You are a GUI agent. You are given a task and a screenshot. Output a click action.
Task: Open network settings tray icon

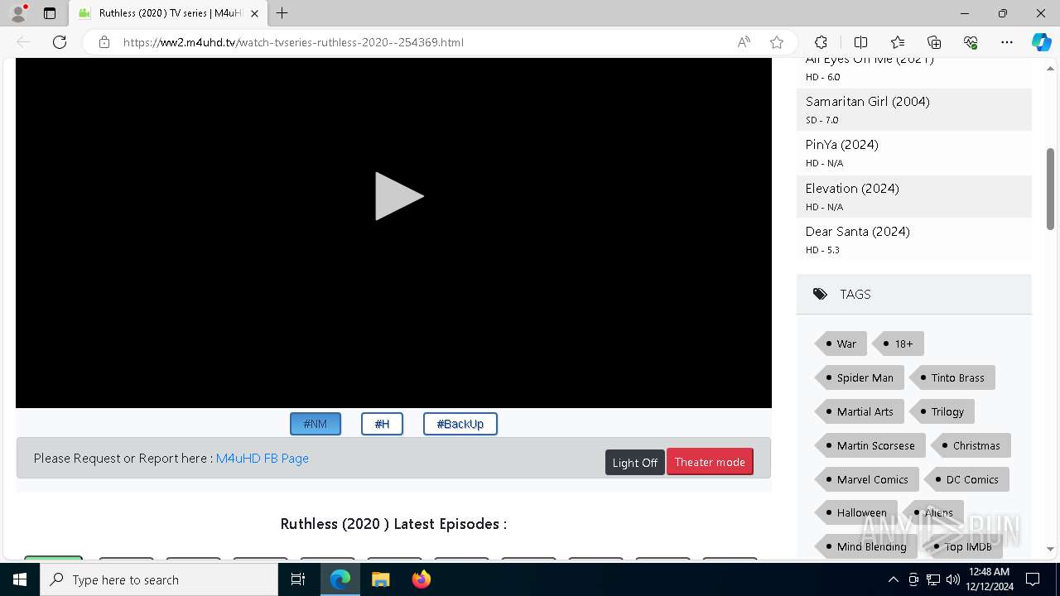point(932,579)
